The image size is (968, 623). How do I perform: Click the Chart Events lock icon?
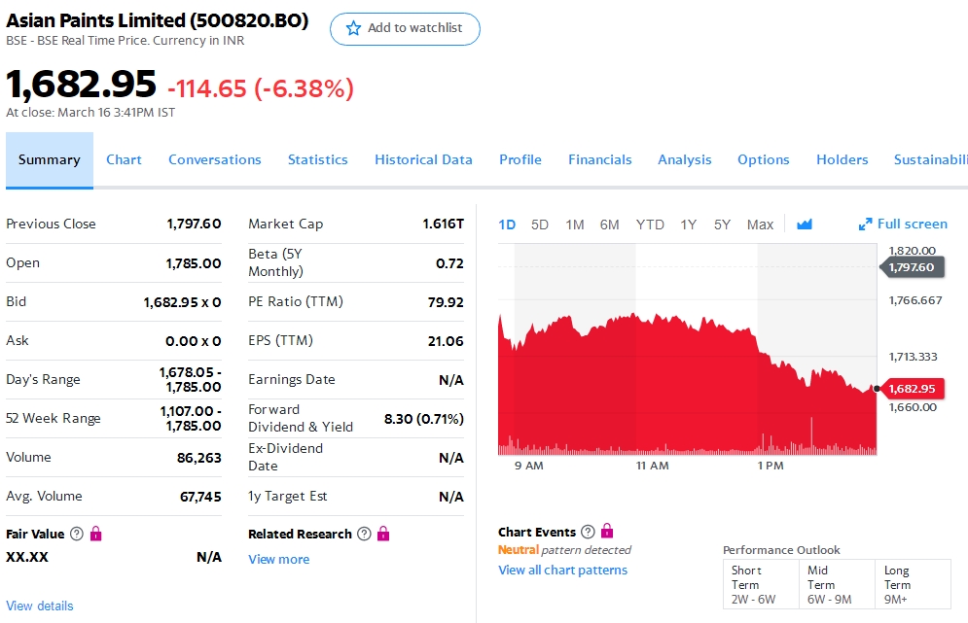[607, 531]
